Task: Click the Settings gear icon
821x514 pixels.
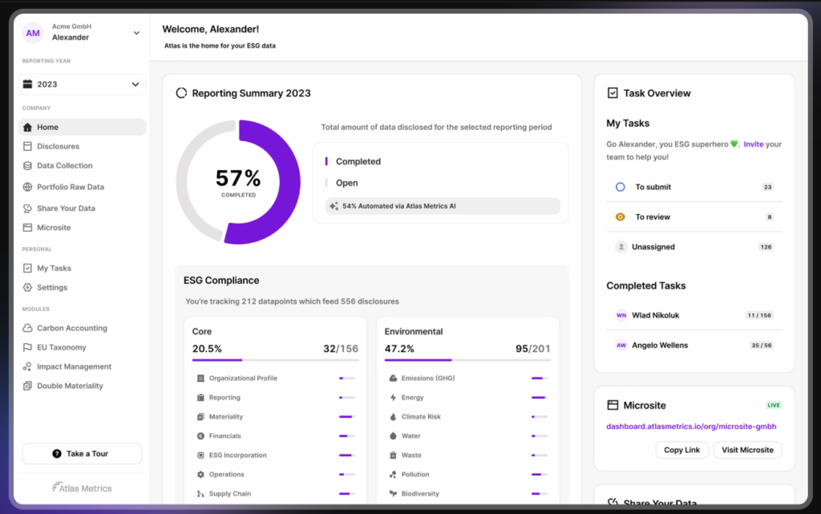Action: click(28, 287)
